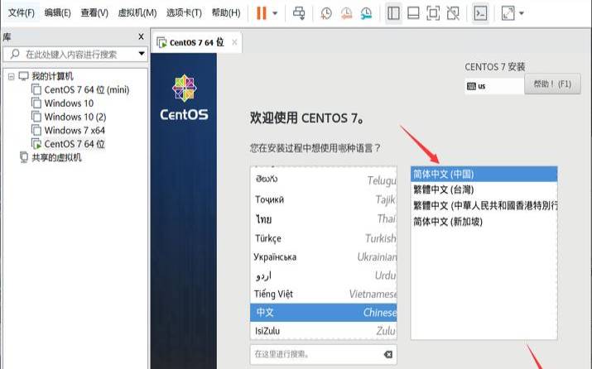Toggle the thumbnail bar view icon
This screenshot has height=369, width=592.
point(413,13)
